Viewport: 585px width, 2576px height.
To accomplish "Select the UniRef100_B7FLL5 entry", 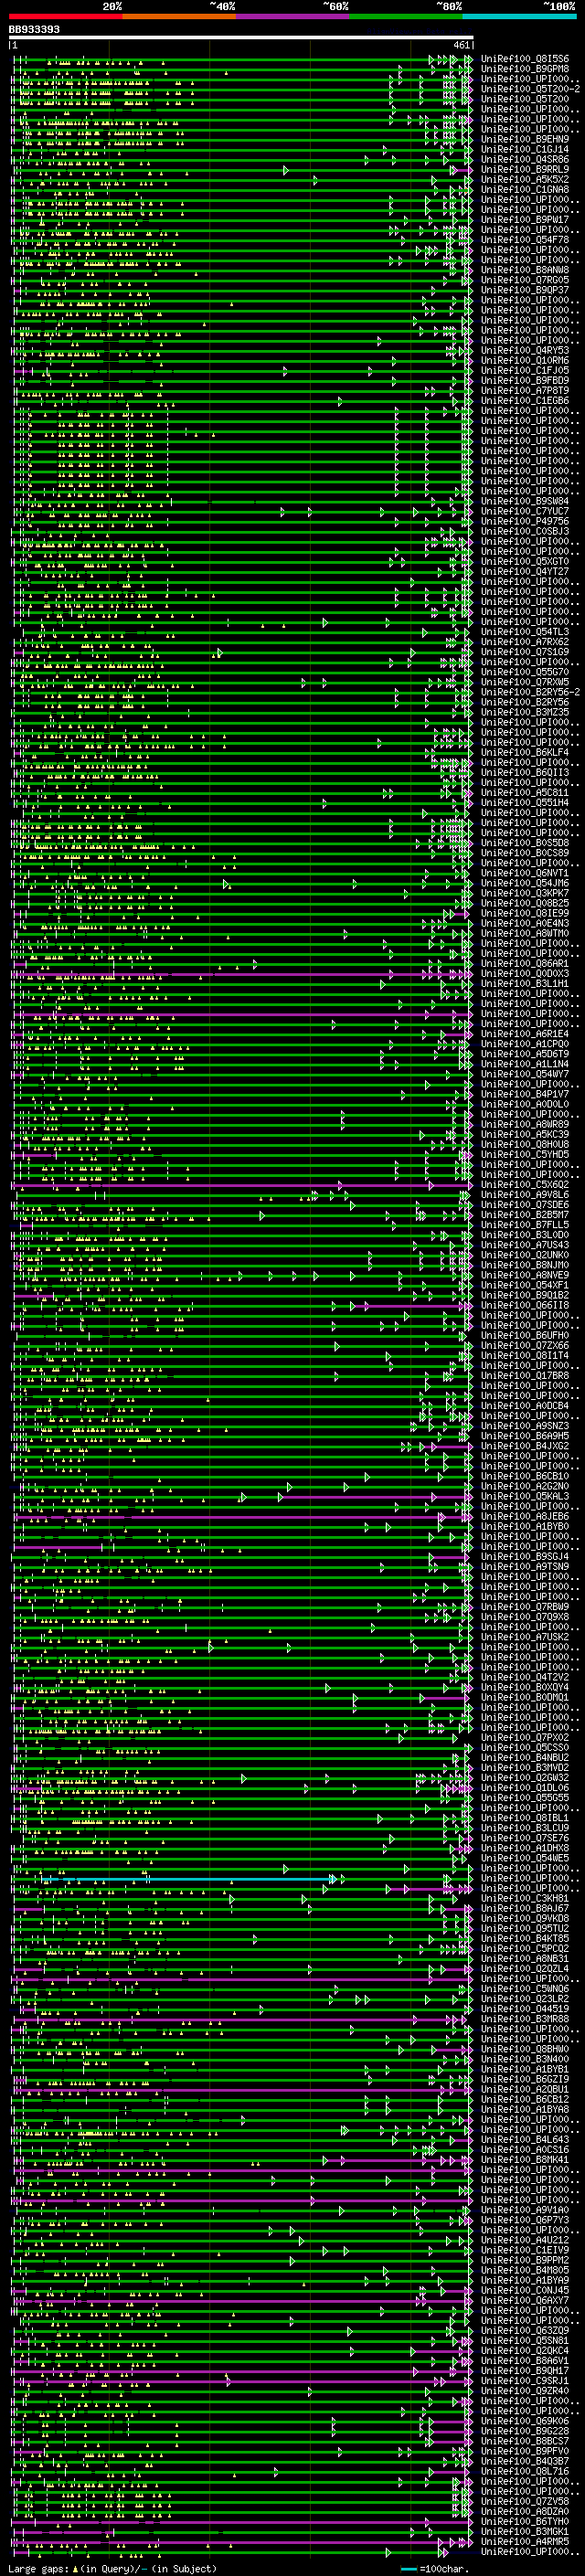I will (524, 1225).
